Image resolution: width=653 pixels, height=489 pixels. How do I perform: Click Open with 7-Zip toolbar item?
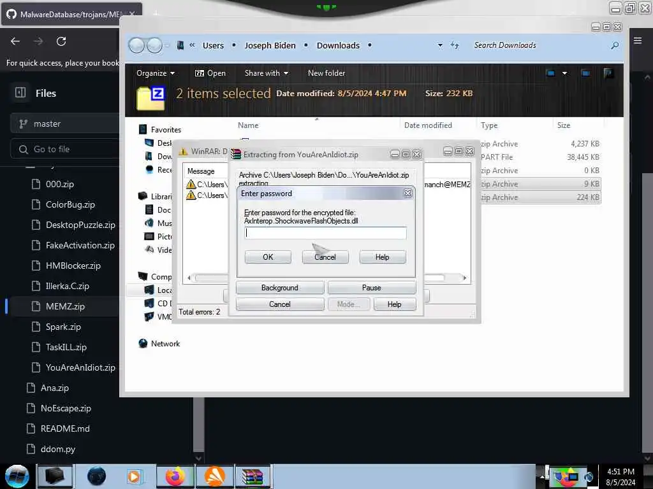tap(210, 73)
